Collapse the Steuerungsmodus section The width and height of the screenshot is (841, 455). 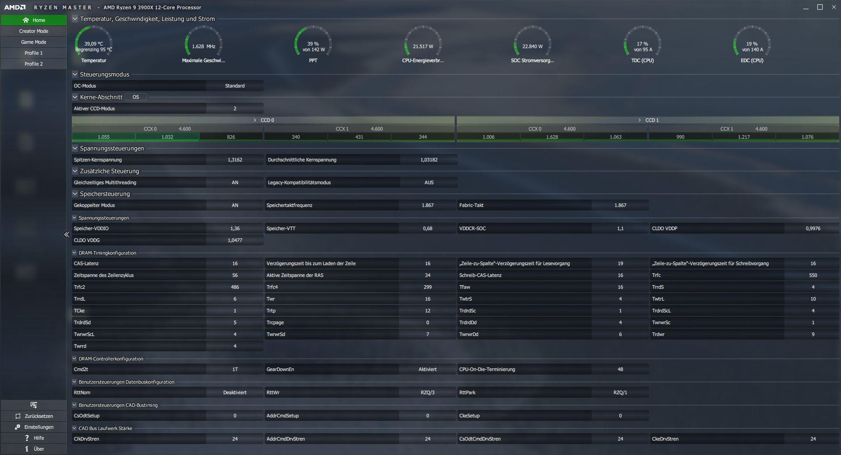coord(75,74)
